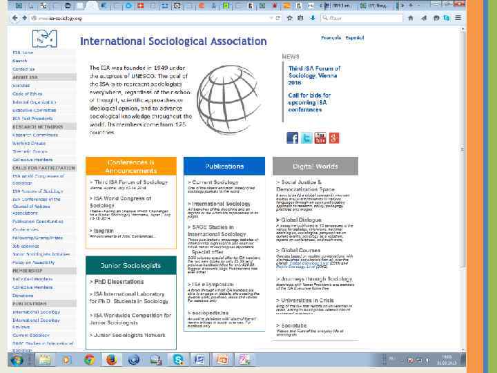Open SAGE Studies in International Sociology in Publications box
497x373 pixels.
click(217, 231)
